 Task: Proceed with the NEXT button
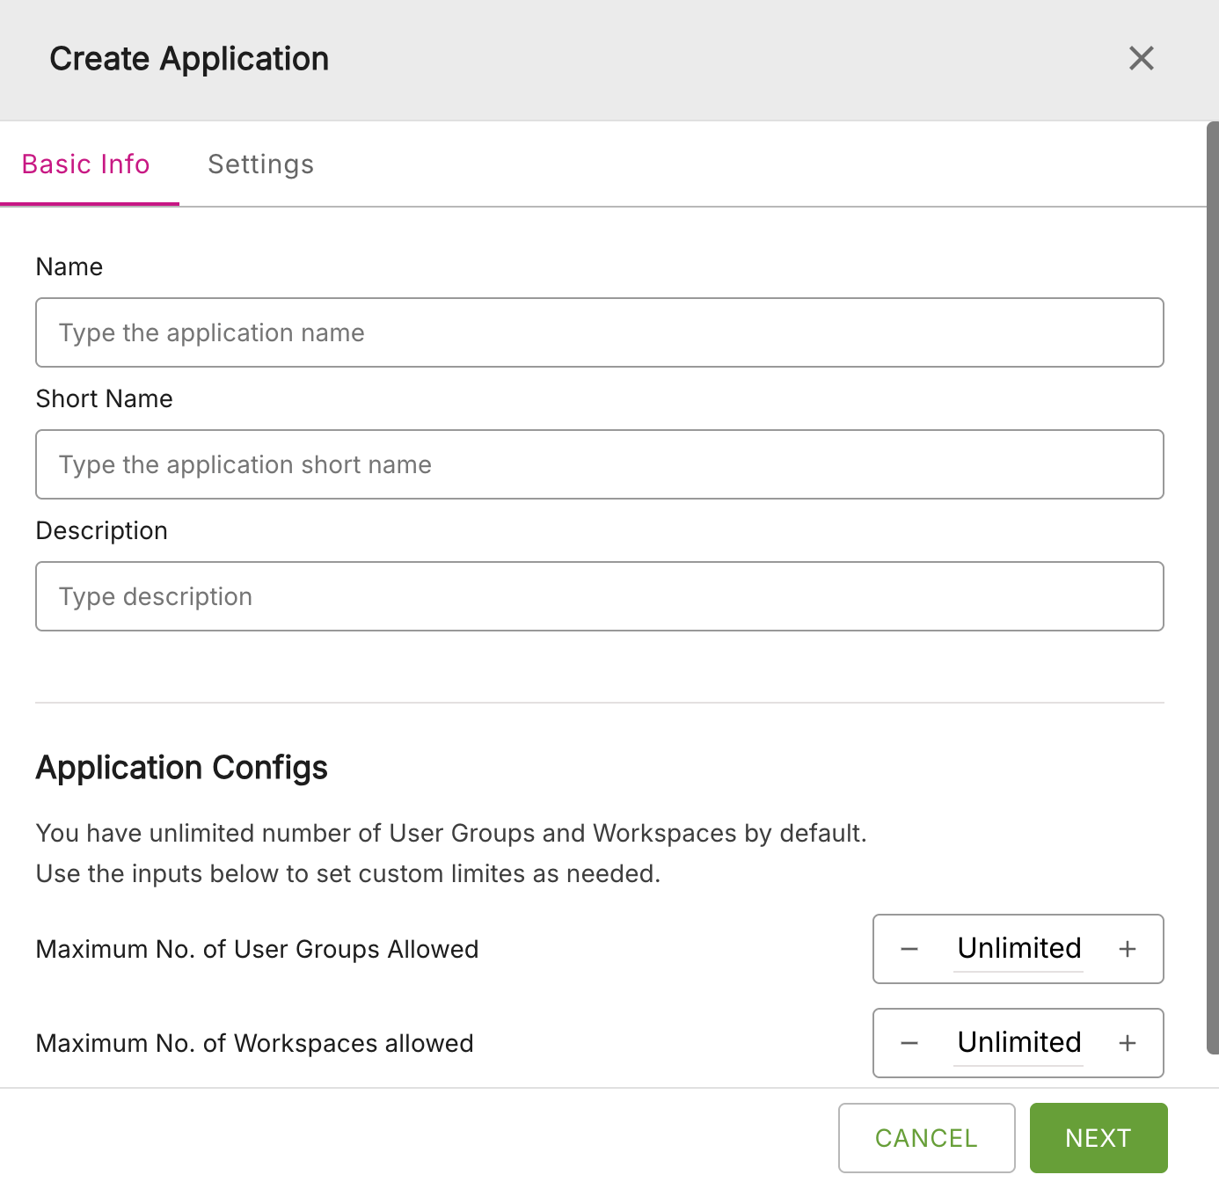[x=1098, y=1138]
